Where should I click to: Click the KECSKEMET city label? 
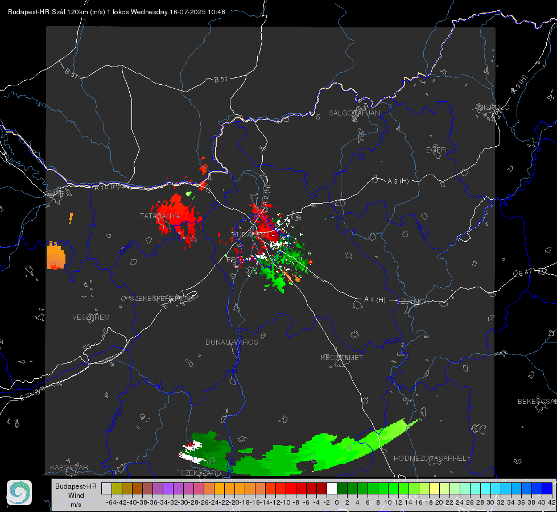342,357
